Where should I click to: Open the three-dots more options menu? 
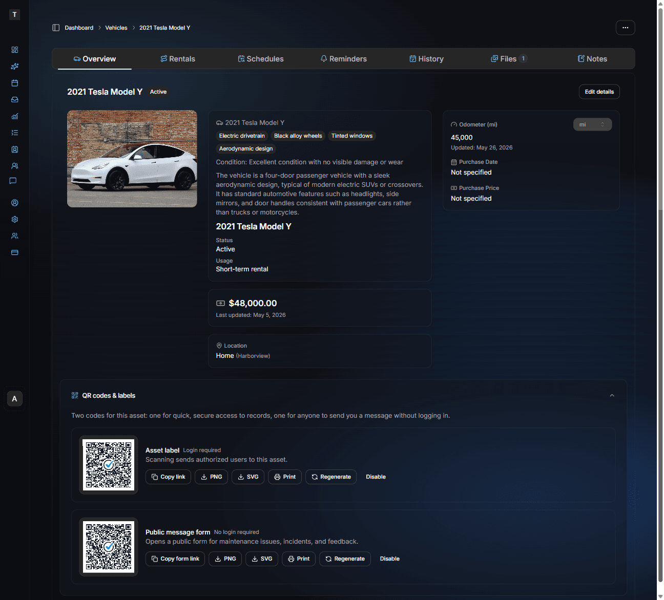pyautogui.click(x=625, y=28)
